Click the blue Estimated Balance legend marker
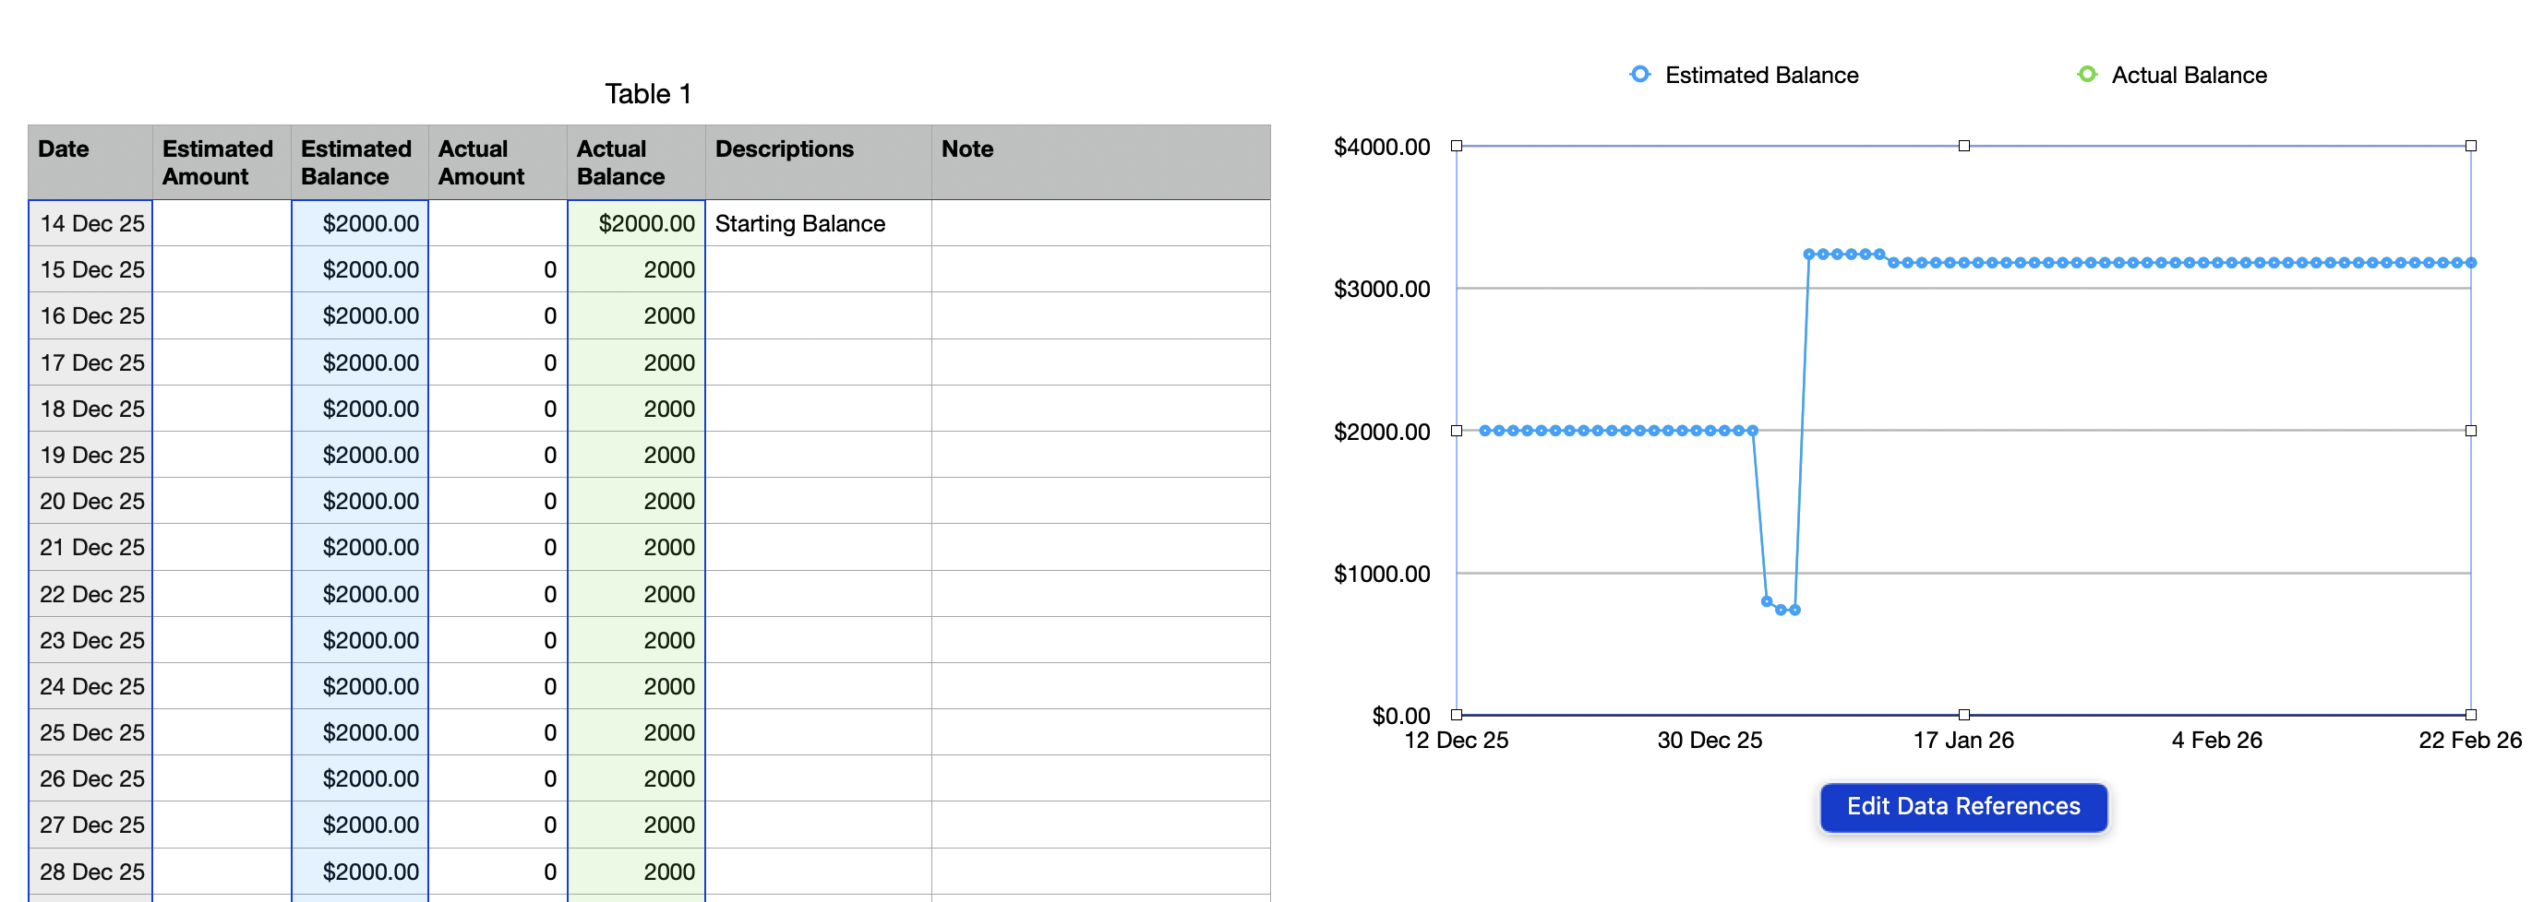2544x902 pixels. click(x=1639, y=74)
